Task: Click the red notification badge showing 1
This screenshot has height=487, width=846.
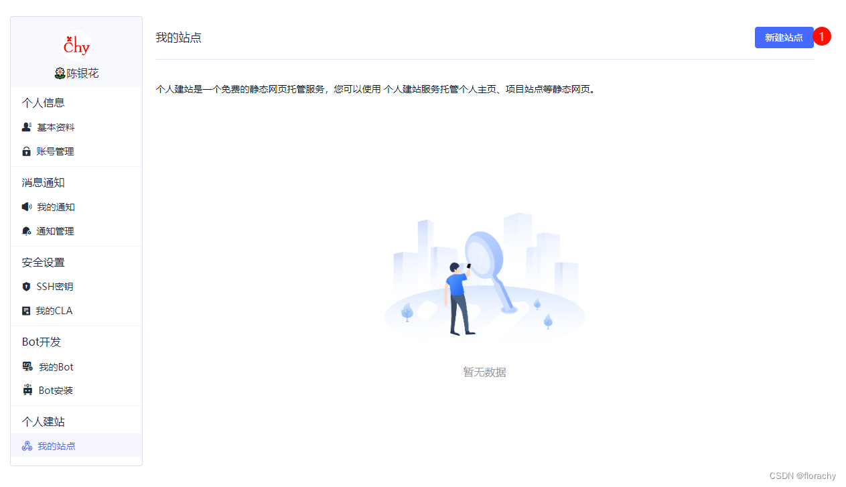Action: tap(822, 36)
